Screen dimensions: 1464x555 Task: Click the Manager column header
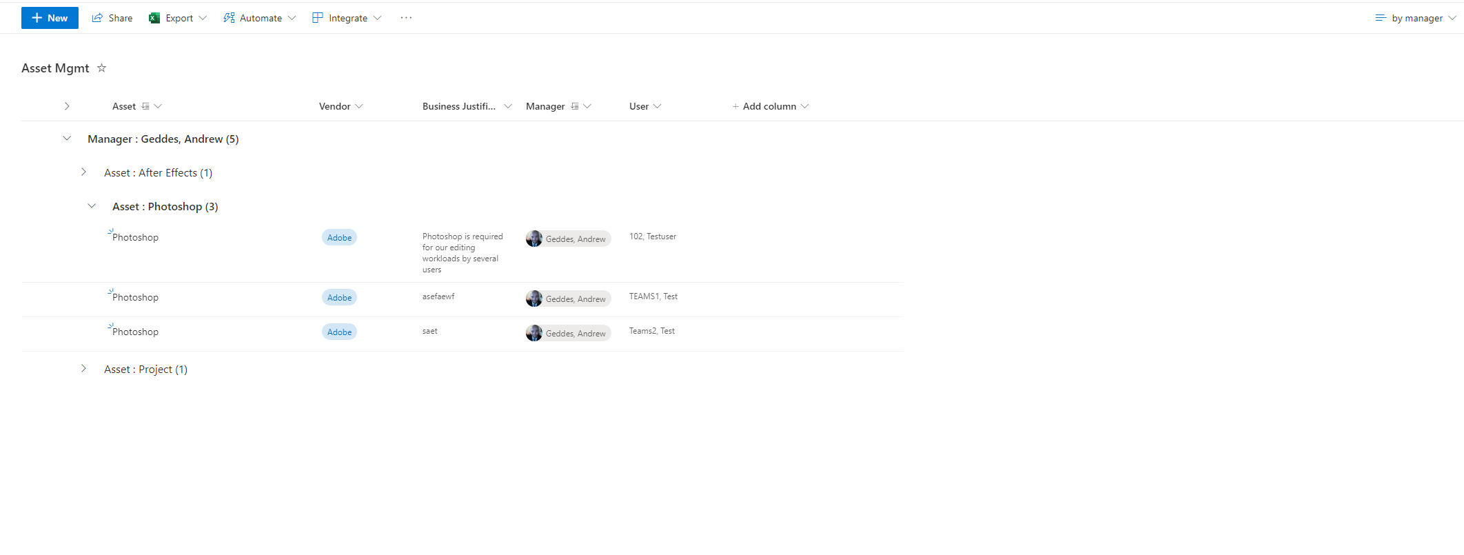(545, 106)
